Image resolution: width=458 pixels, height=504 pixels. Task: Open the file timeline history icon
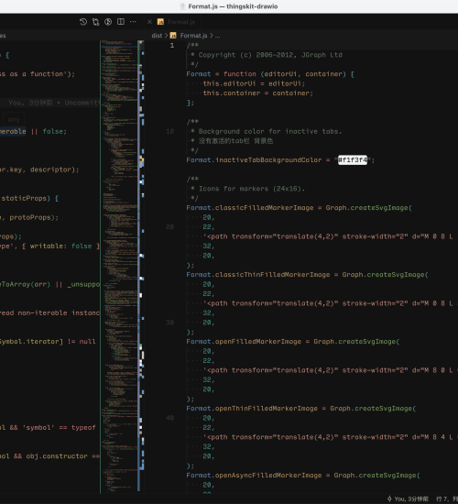[83, 22]
